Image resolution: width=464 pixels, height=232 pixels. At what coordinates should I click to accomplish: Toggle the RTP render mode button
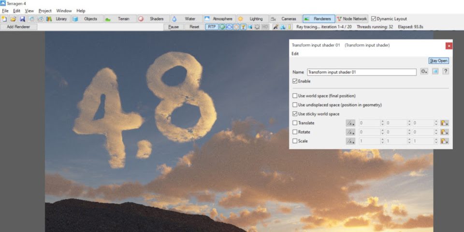pos(212,27)
